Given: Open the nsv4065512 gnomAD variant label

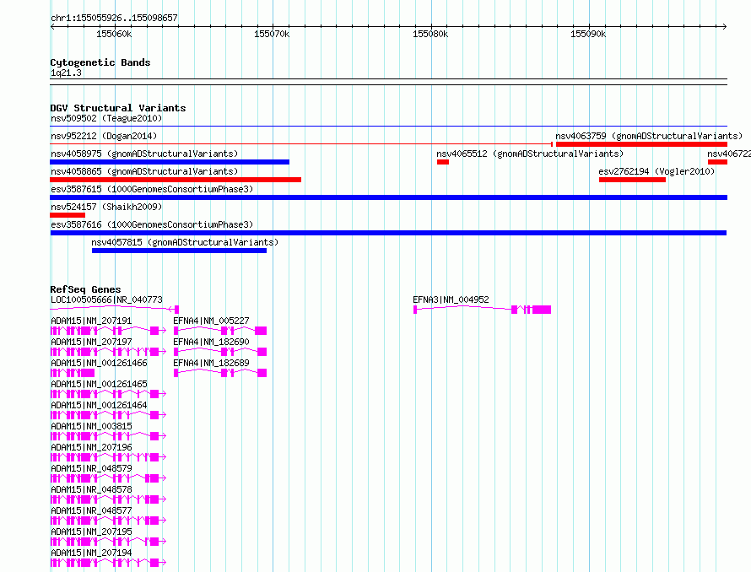Looking at the screenshot, I should coord(530,154).
